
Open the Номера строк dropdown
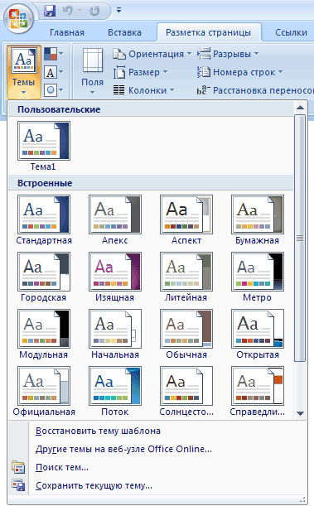(239, 72)
